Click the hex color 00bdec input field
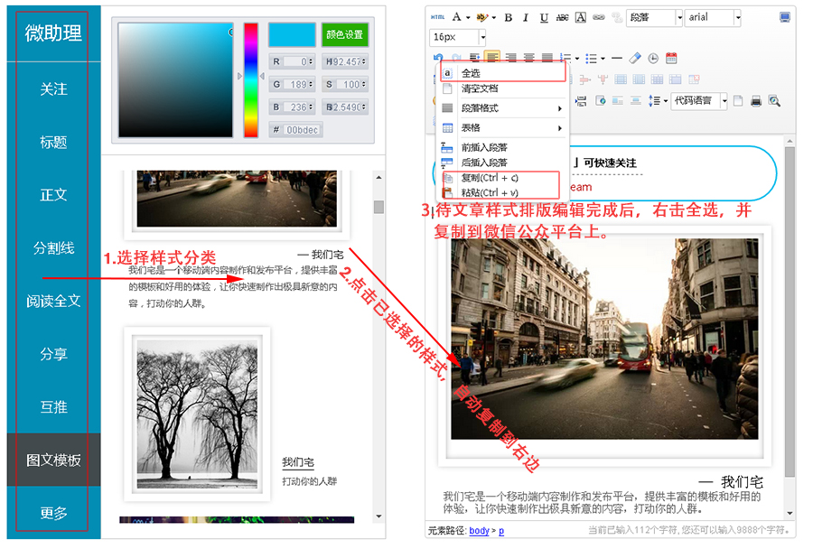The width and height of the screenshot is (813, 549). (302, 130)
